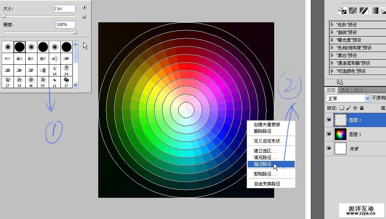
Task: Click 填充路径 in the context menu
Action: tap(265, 157)
